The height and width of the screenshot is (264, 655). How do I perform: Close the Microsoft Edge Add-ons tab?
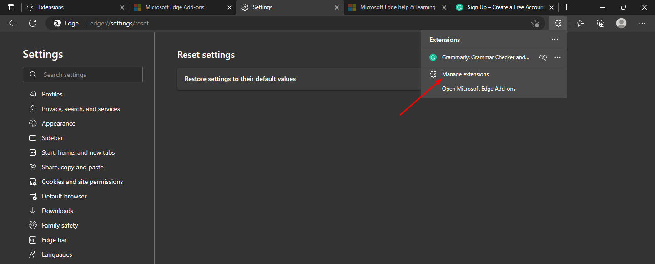point(229,7)
